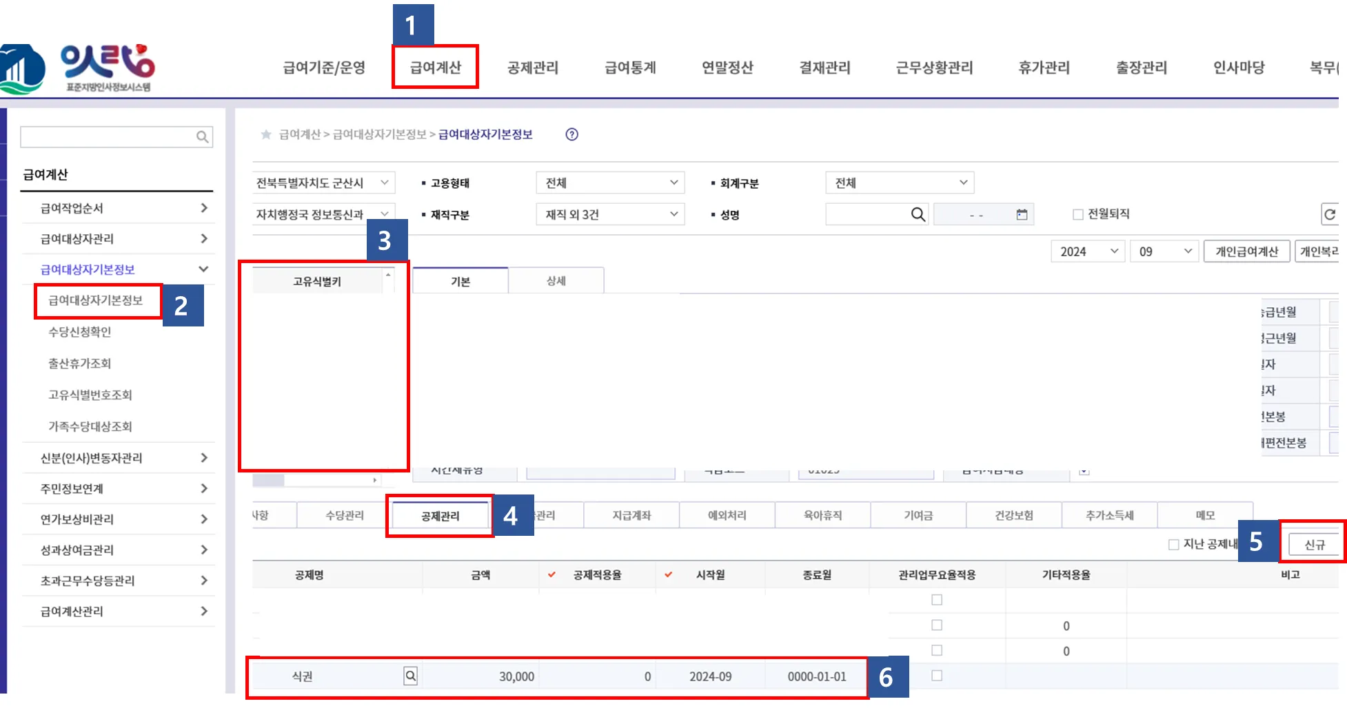The height and width of the screenshot is (708, 1347).
Task: Switch to the 지급계좌 tab
Action: point(631,515)
